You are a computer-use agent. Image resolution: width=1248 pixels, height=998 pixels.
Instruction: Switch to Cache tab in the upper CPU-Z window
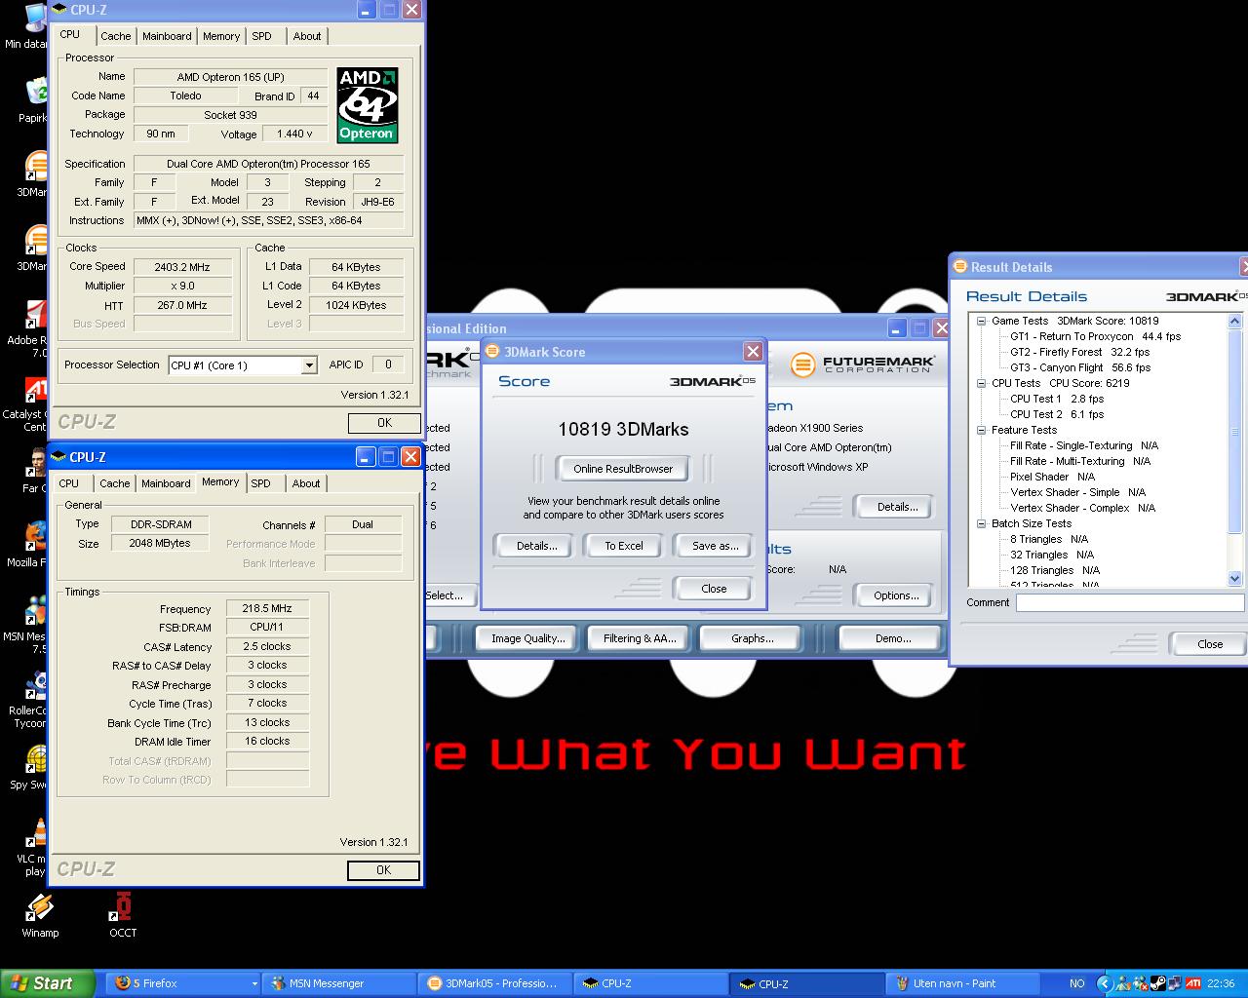(115, 36)
